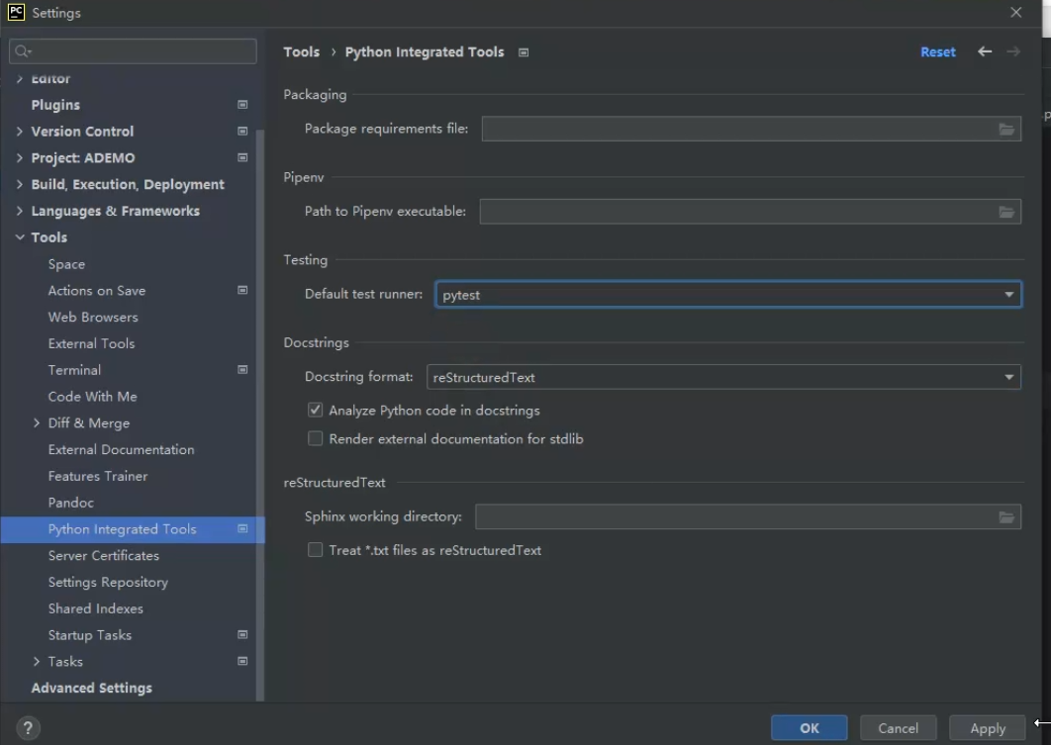Open the Docstring format dropdown
This screenshot has height=745, width=1051.
pyautogui.click(x=723, y=377)
